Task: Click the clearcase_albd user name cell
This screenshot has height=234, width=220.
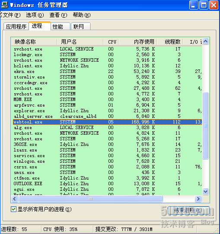Action: click(78, 117)
